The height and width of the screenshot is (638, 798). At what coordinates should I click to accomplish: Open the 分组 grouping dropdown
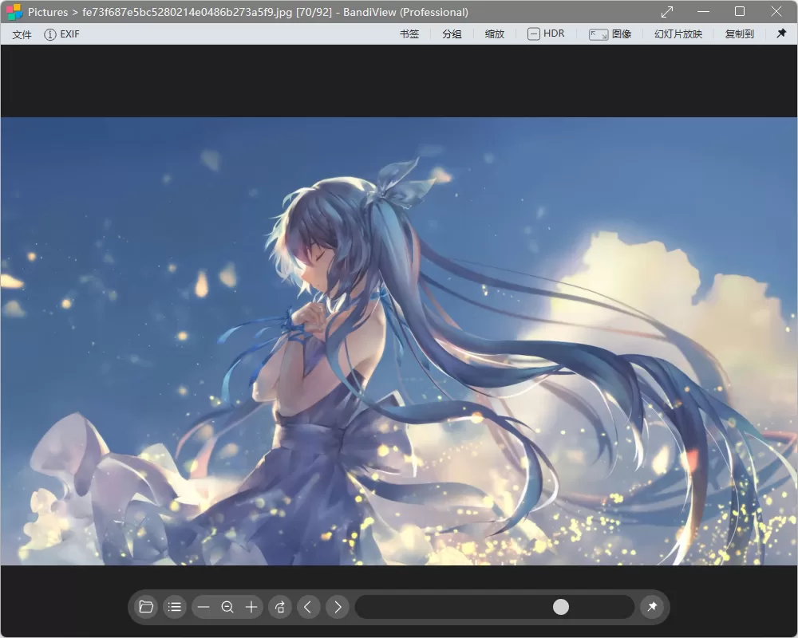tap(452, 33)
